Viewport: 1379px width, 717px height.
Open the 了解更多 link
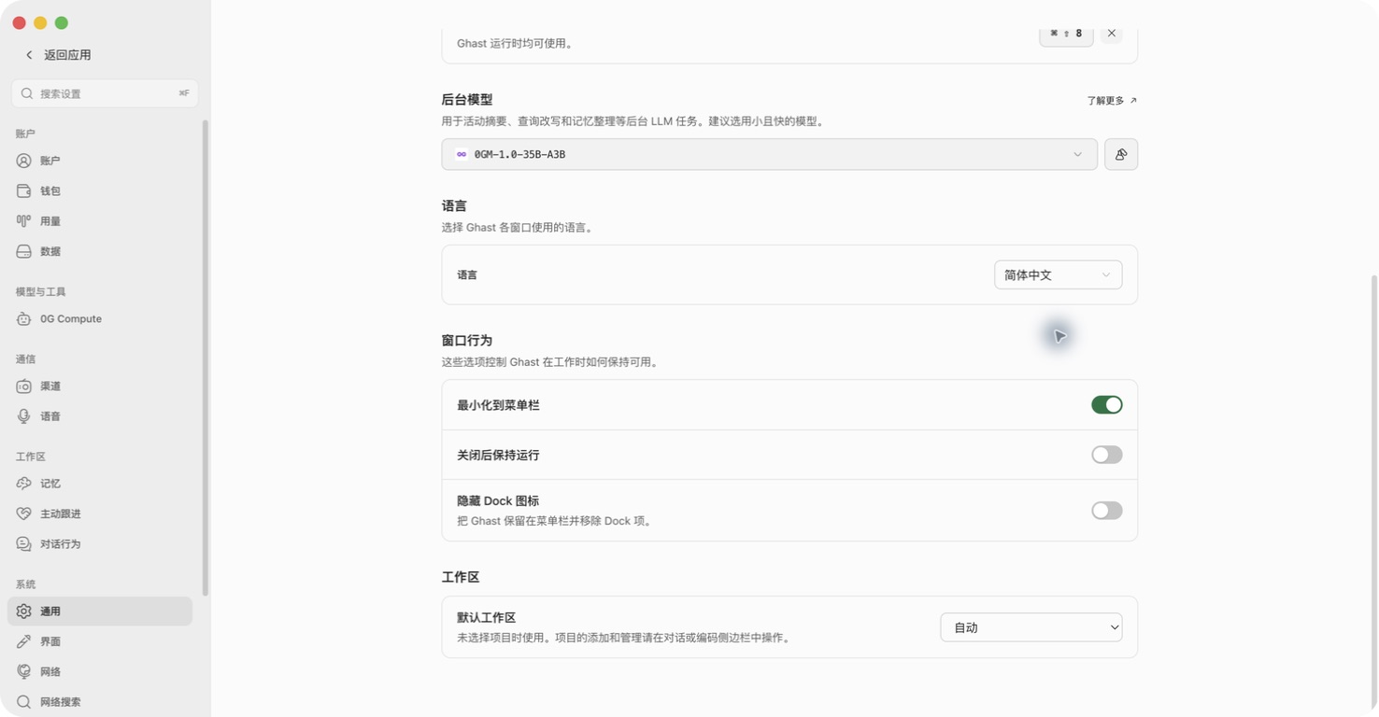tap(1112, 101)
